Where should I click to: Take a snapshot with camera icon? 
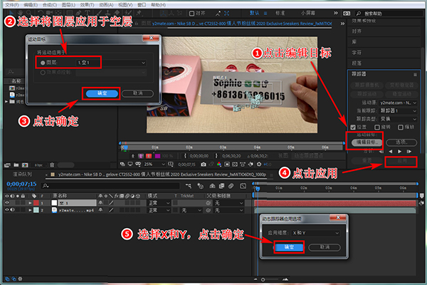[204, 164]
